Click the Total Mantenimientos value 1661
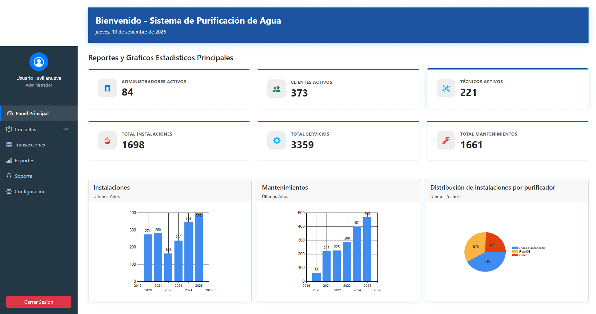 [471, 145]
